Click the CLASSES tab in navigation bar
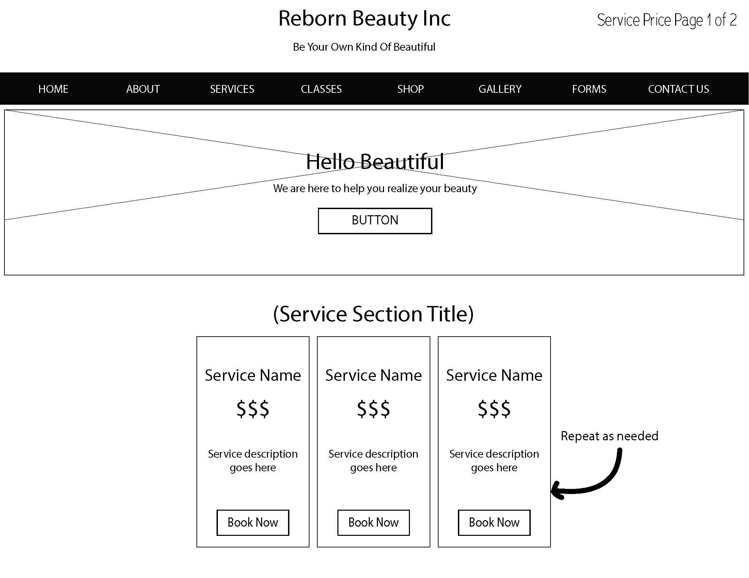The image size is (749, 578). tap(320, 89)
